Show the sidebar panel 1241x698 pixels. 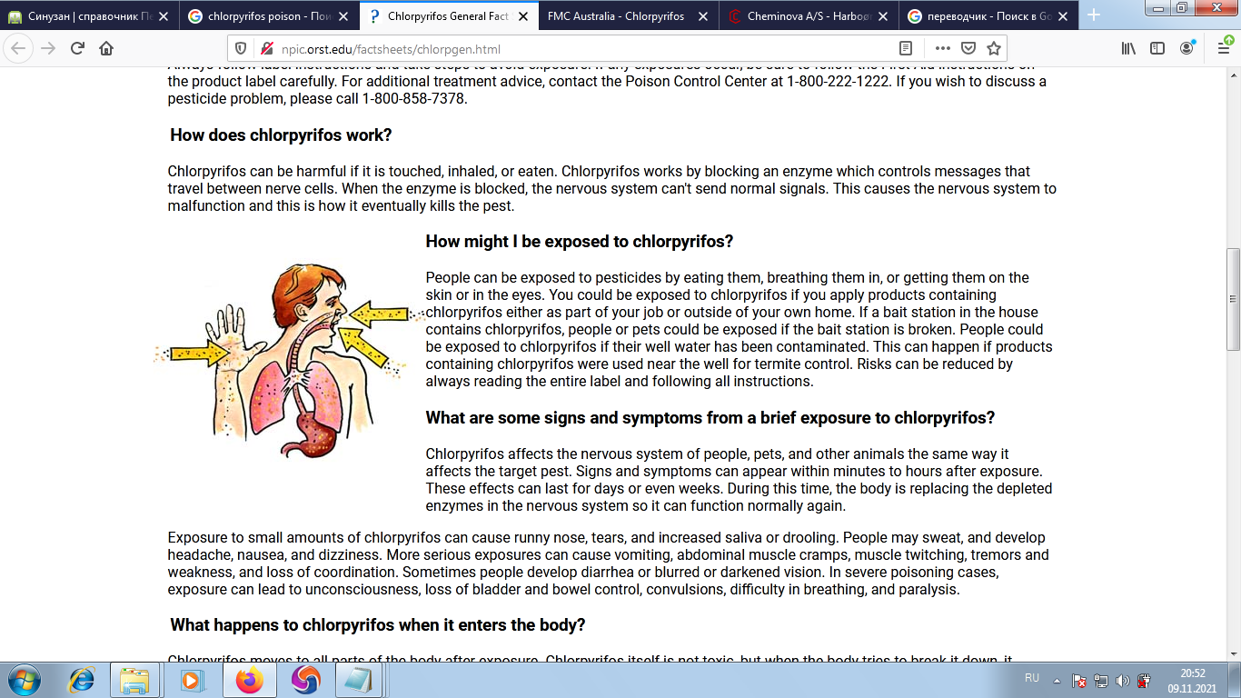click(x=1157, y=49)
